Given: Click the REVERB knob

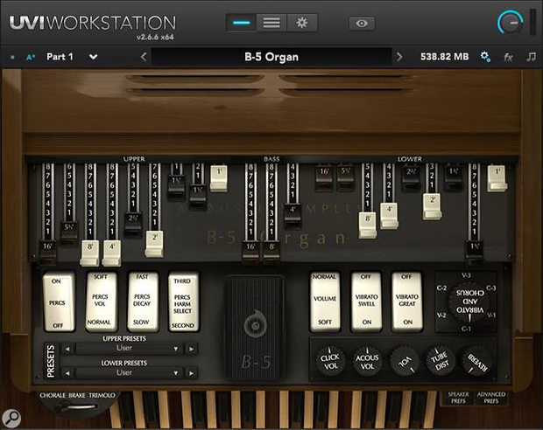Looking at the screenshot, I should tap(477, 362).
